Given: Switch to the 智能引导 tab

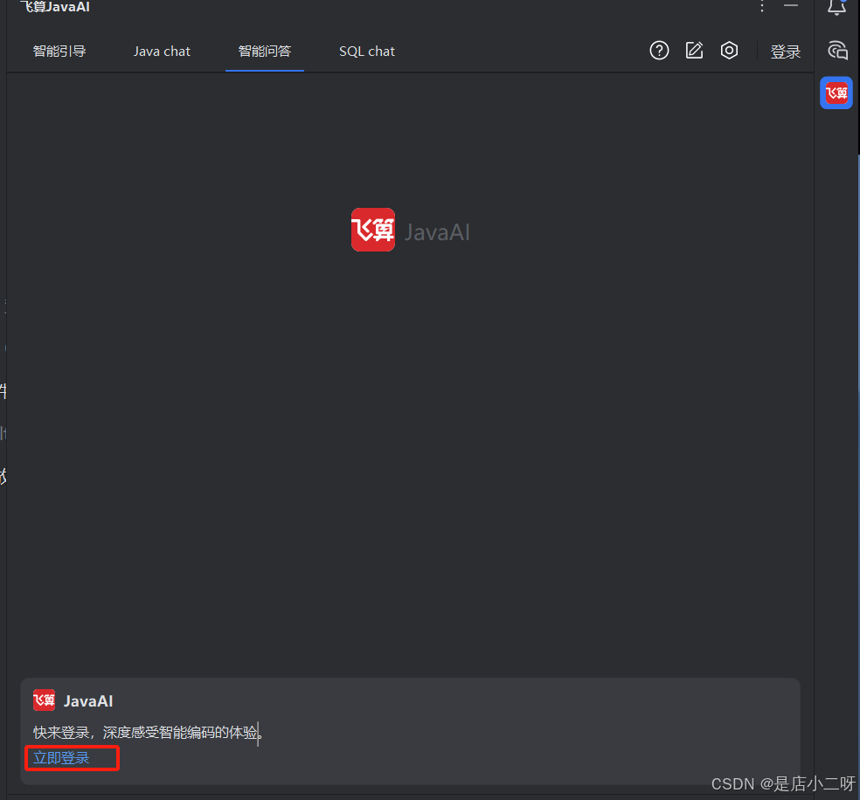Looking at the screenshot, I should tap(59, 51).
